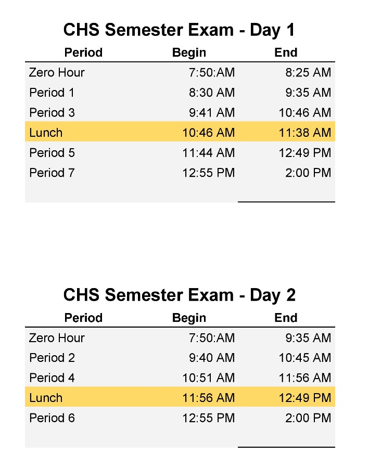Click the 10:46 AM lunch begin time

(209, 133)
